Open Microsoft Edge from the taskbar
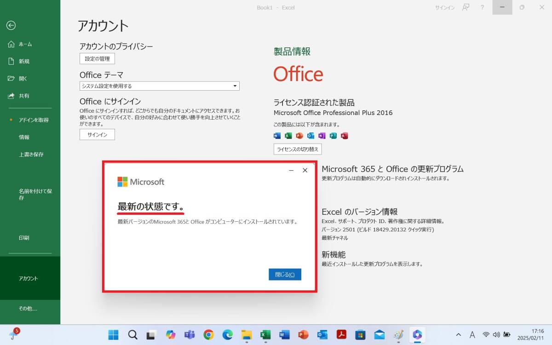552x345 pixels. (228, 335)
